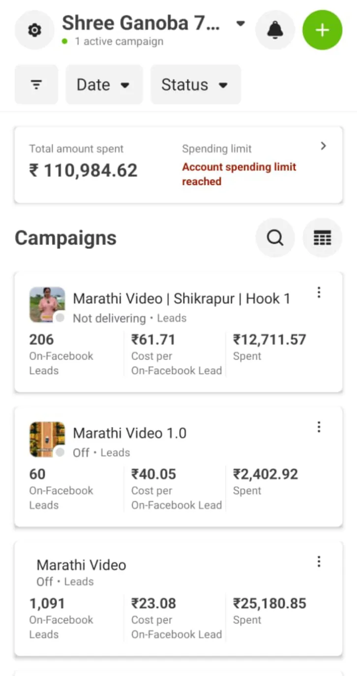The height and width of the screenshot is (676, 357).
Task: Open the Shree Ganoba account switcher arrow
Action: tap(240, 23)
